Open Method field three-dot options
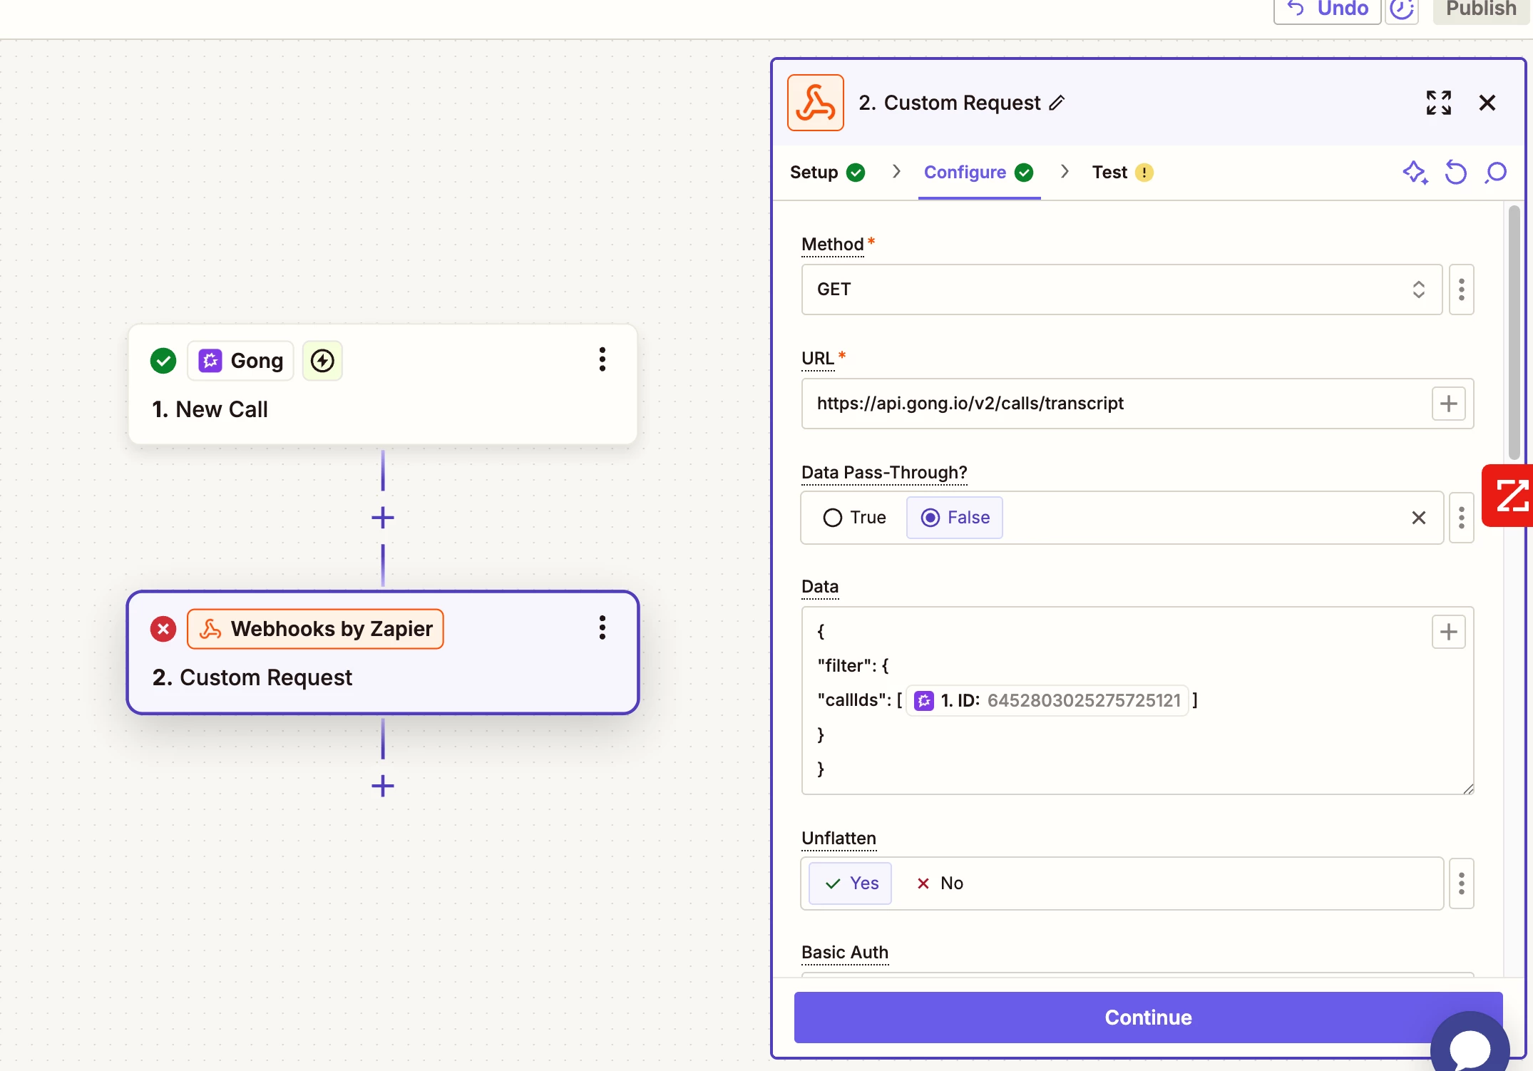 (x=1462, y=289)
